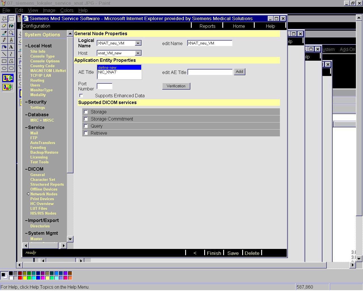Select the Pick Color eyedropper tool
This screenshot has width=363, height=296.
[x=4, y=33]
